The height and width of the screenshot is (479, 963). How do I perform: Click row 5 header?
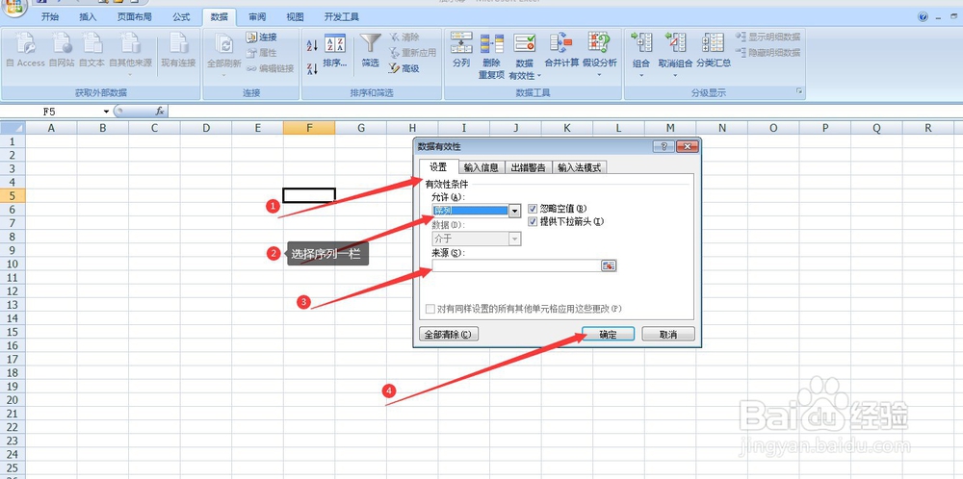13,195
